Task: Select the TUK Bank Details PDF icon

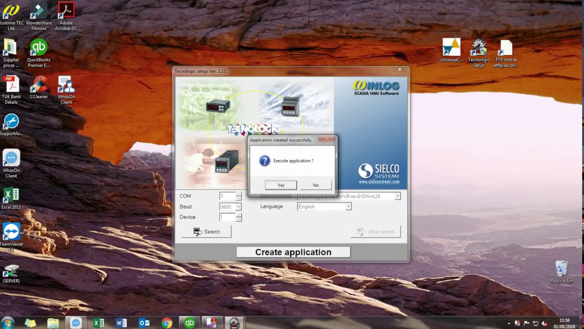Action: 11,90
